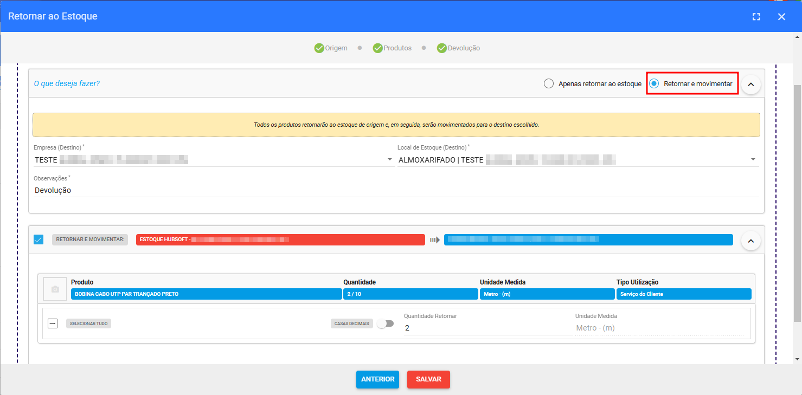This screenshot has height=395, width=802.
Task: Click the product photo placeholder camera icon
Action: tap(55, 289)
